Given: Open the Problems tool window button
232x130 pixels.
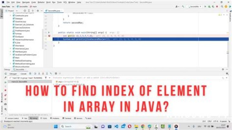Looking at the screenshot, I should tap(54, 118).
